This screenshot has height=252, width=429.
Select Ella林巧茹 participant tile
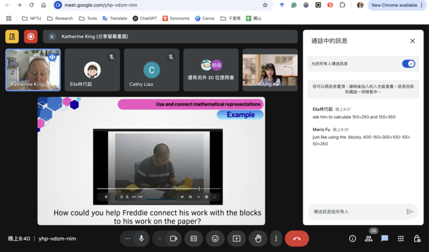coord(92,70)
